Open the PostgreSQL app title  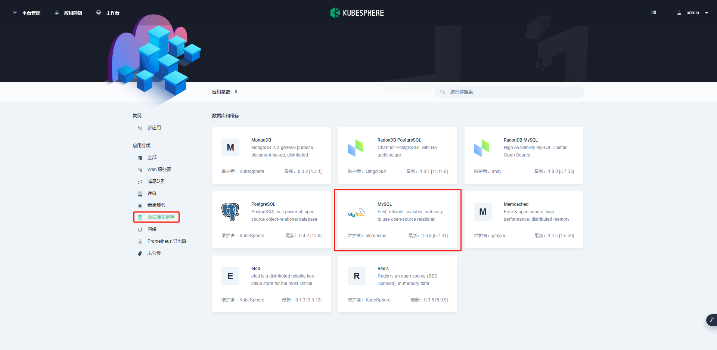(x=263, y=204)
